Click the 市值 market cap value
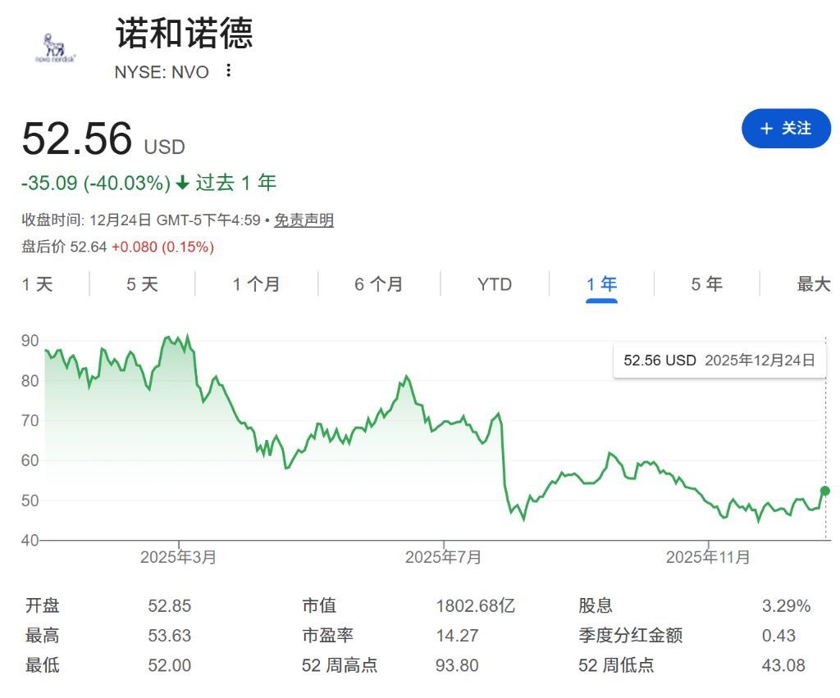This screenshot has width=840, height=698. click(x=475, y=606)
